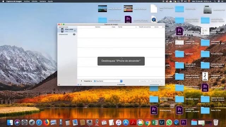Image resolution: width=226 pixels, height=127 pixels.
Task: Open App Store from the Dock
Action: 126,122
